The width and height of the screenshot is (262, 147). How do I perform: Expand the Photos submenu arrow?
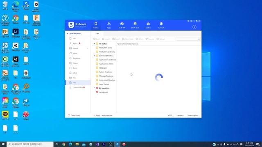point(87,49)
